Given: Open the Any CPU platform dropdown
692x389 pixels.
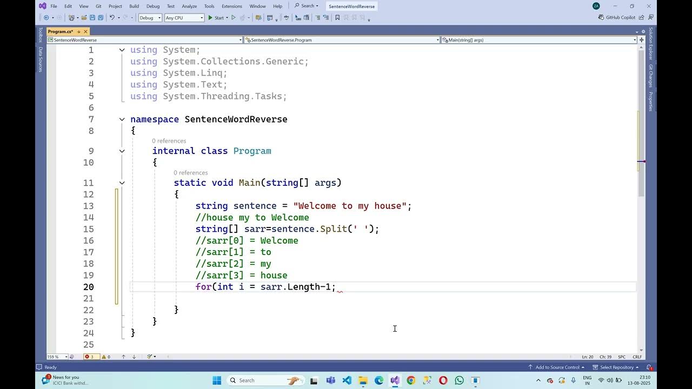Looking at the screenshot, I should (x=184, y=18).
